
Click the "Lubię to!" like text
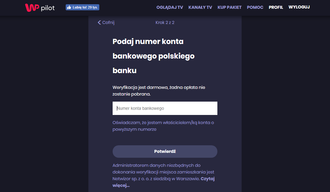(80, 7)
